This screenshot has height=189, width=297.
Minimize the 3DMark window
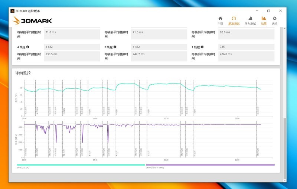(257, 11)
